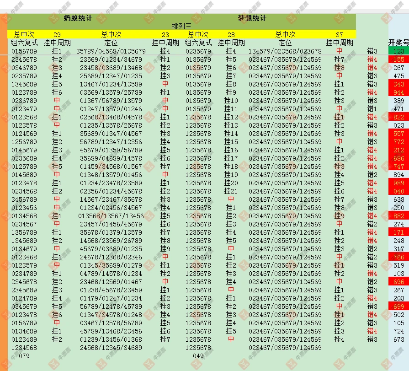Click draw number 724
The width and height of the screenshot is (409, 371).
pyautogui.click(x=398, y=331)
